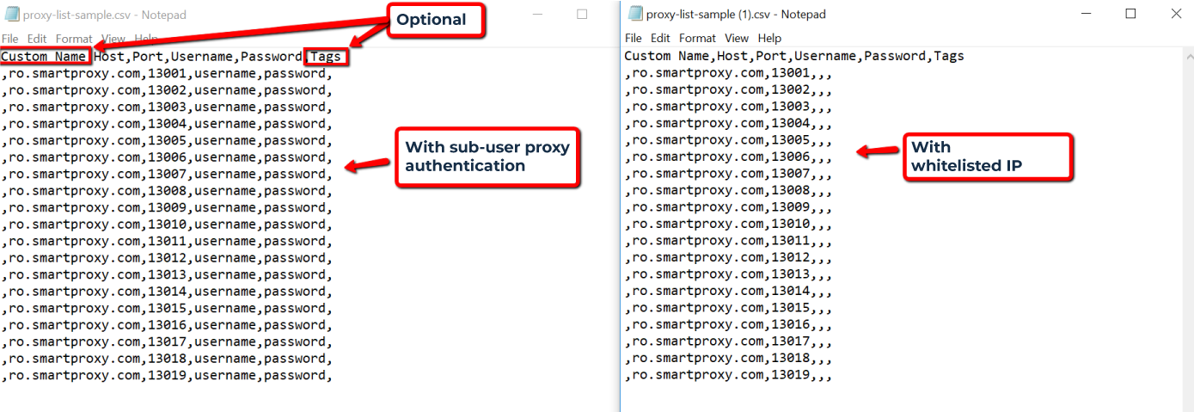The width and height of the screenshot is (1194, 412).
Task: Click header line in right Notepad window
Action: pos(794,56)
